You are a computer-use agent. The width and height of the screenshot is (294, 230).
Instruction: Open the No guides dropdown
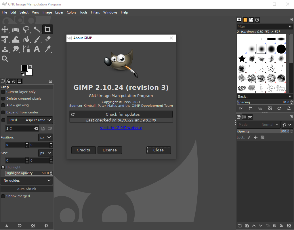tap(27, 180)
